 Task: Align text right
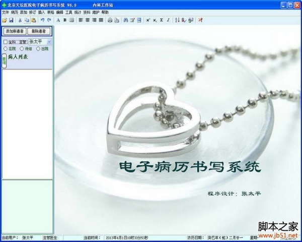pyautogui.click(x=94, y=20)
